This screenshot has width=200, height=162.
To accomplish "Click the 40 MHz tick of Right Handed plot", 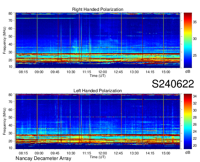I will click(x=10, y=44).
